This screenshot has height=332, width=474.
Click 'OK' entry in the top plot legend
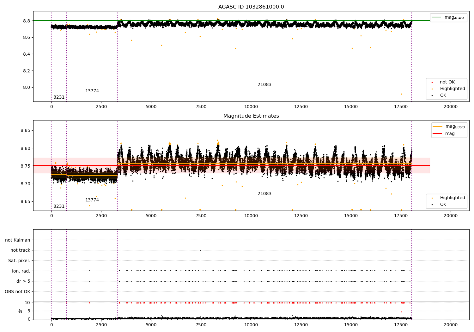(443, 95)
